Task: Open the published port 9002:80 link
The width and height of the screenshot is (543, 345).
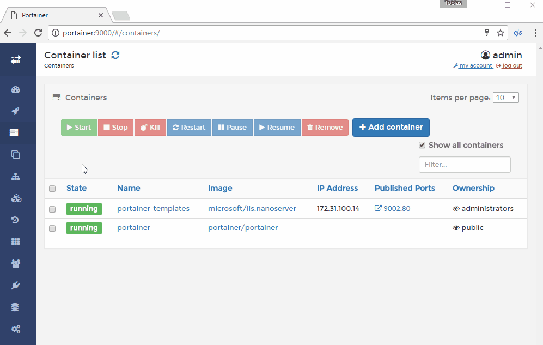Action: tap(393, 208)
